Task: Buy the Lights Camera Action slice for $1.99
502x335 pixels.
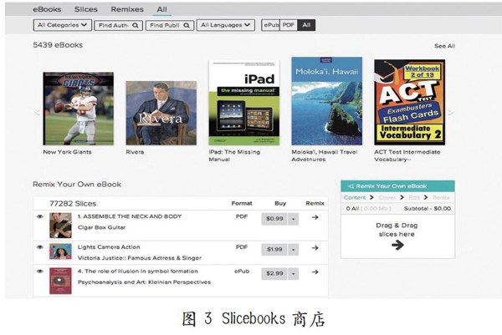Action: (274, 249)
